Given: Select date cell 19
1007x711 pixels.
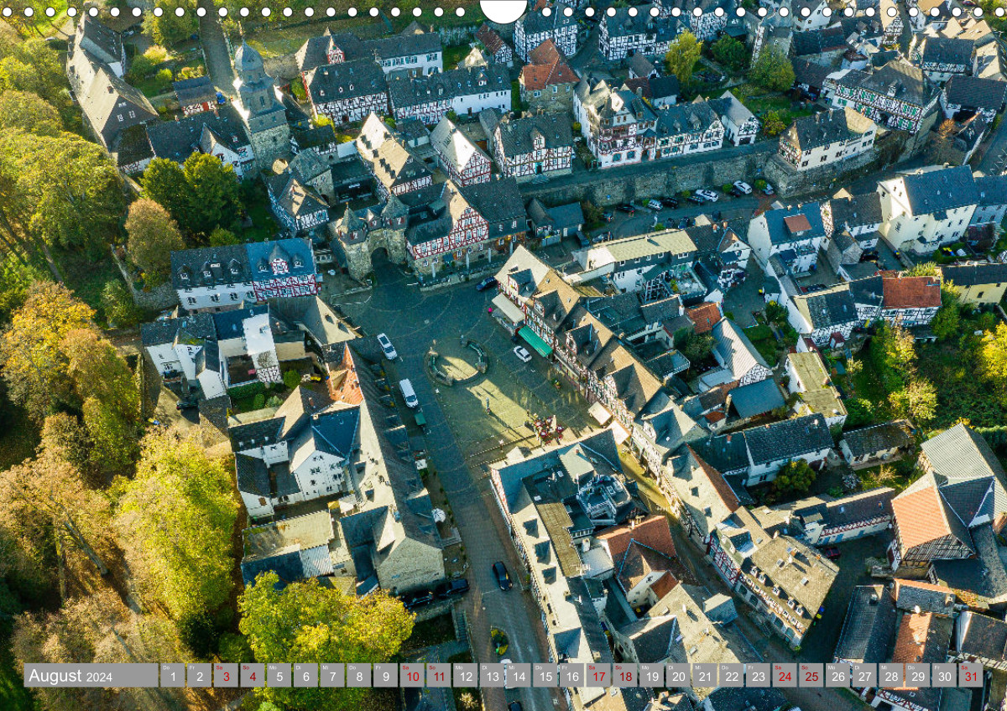Looking at the screenshot, I should point(652,676).
